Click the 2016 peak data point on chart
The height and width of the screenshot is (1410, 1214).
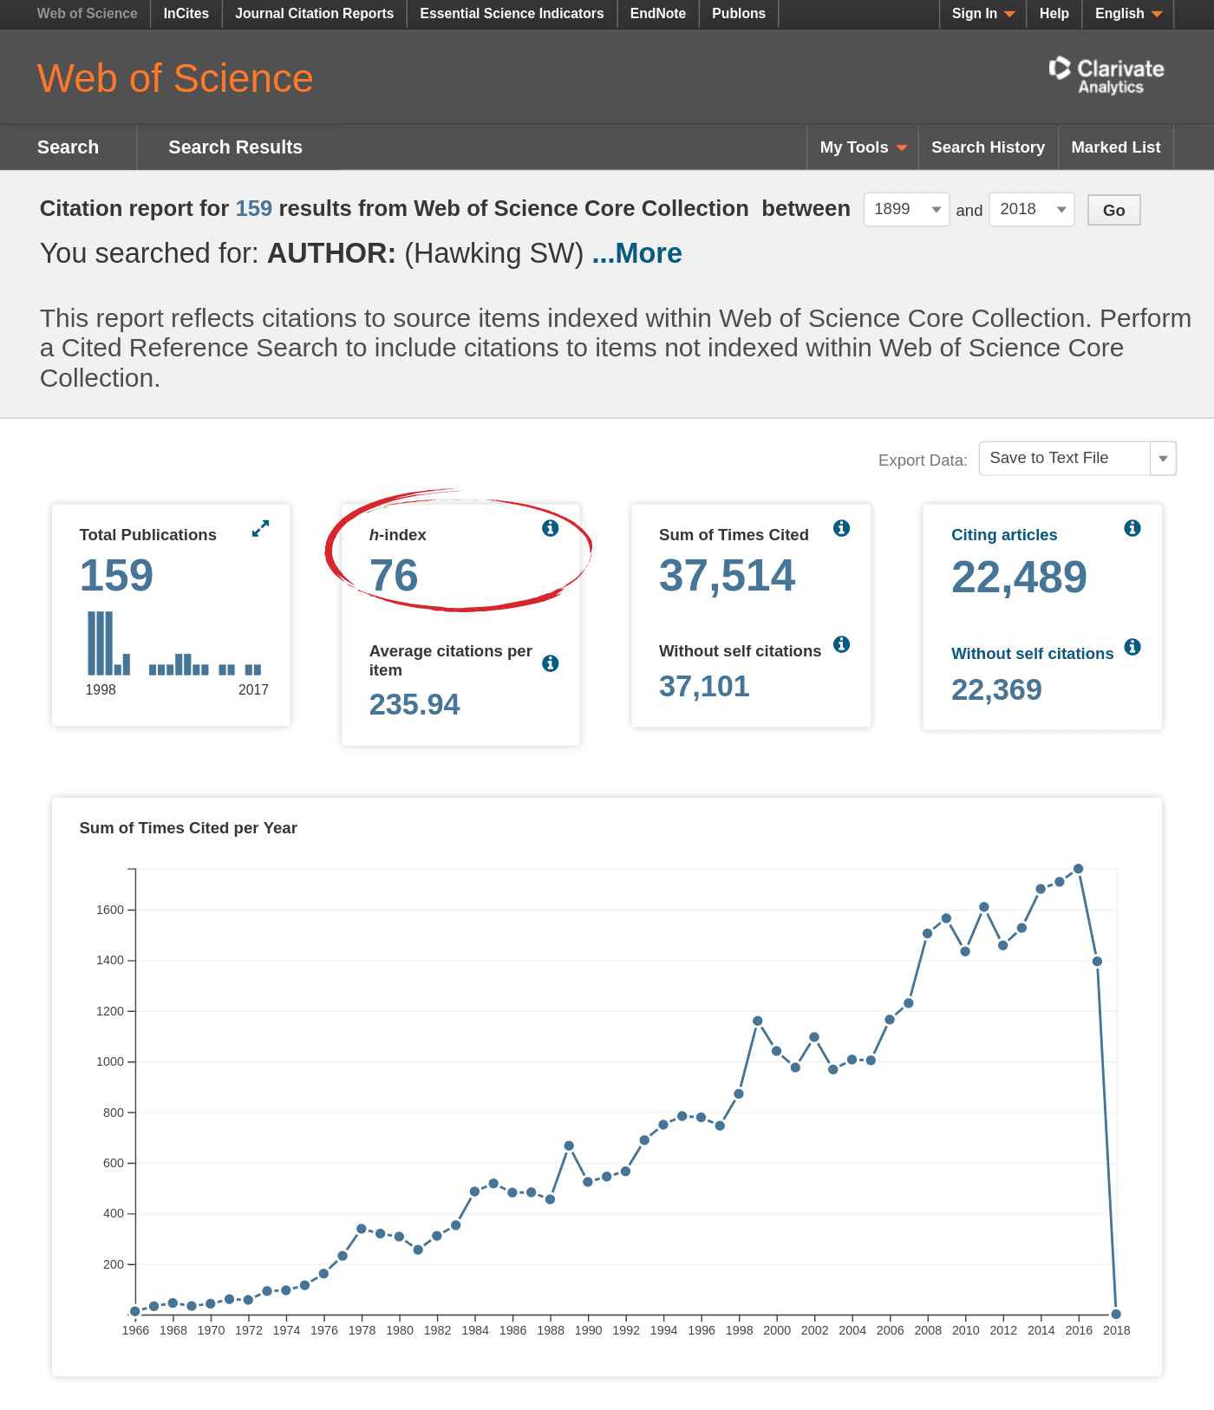point(1079,869)
